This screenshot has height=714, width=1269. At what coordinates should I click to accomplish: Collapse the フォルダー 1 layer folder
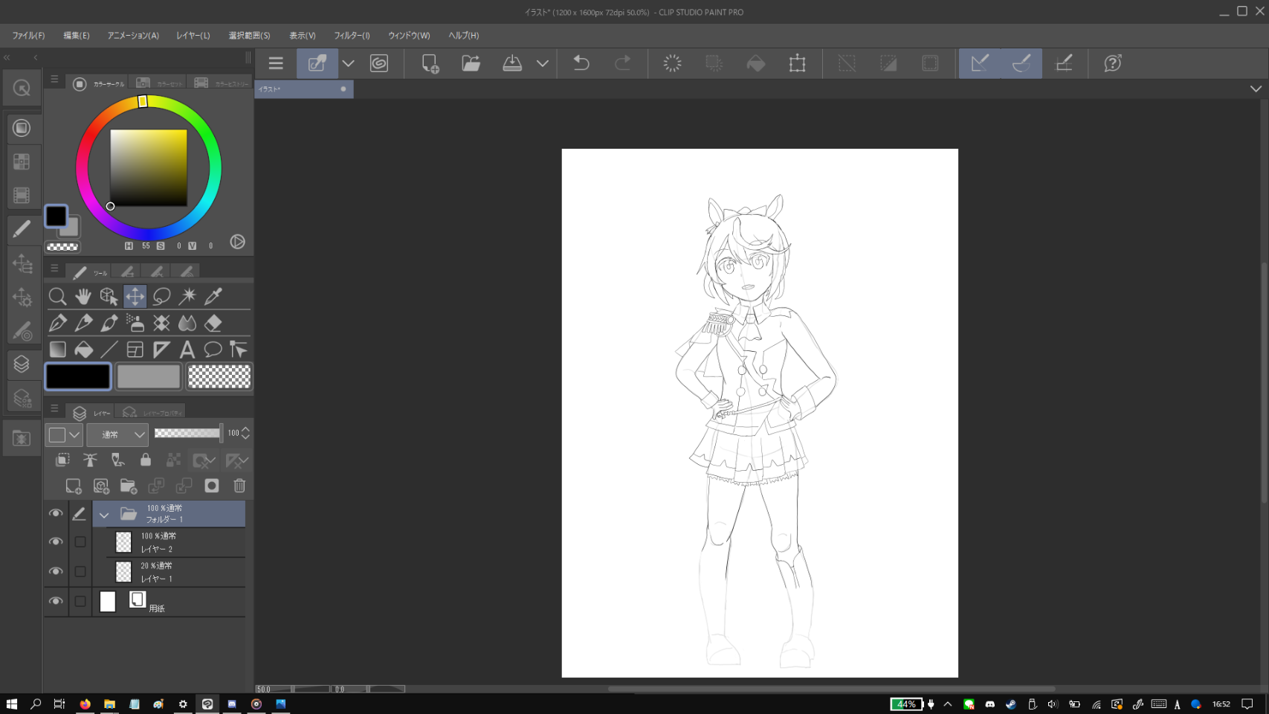tap(104, 515)
